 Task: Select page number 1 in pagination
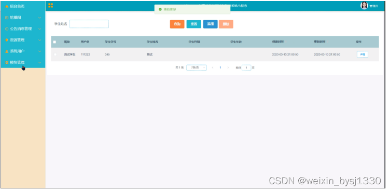click(220, 67)
